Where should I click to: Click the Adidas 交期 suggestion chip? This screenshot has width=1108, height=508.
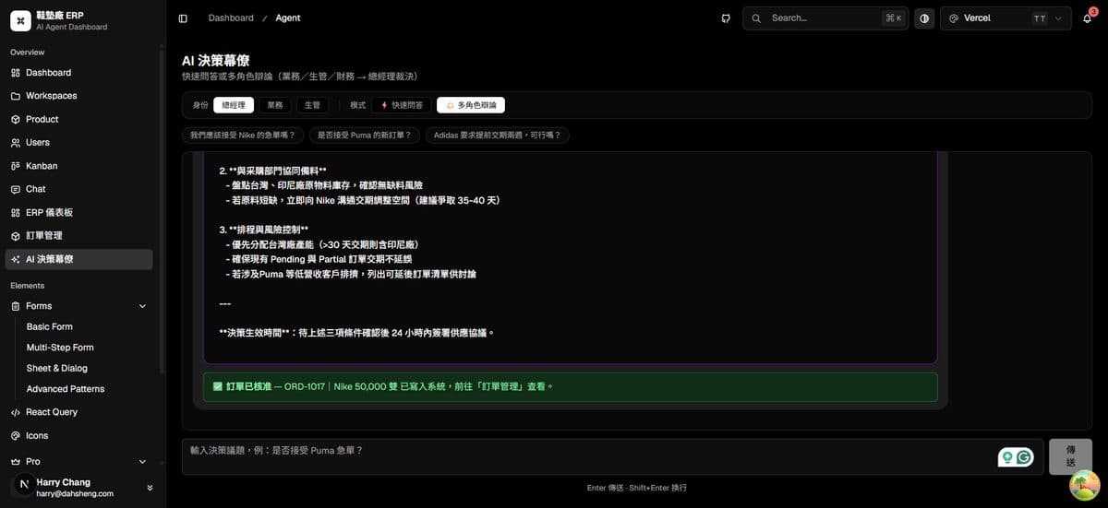pyautogui.click(x=498, y=136)
